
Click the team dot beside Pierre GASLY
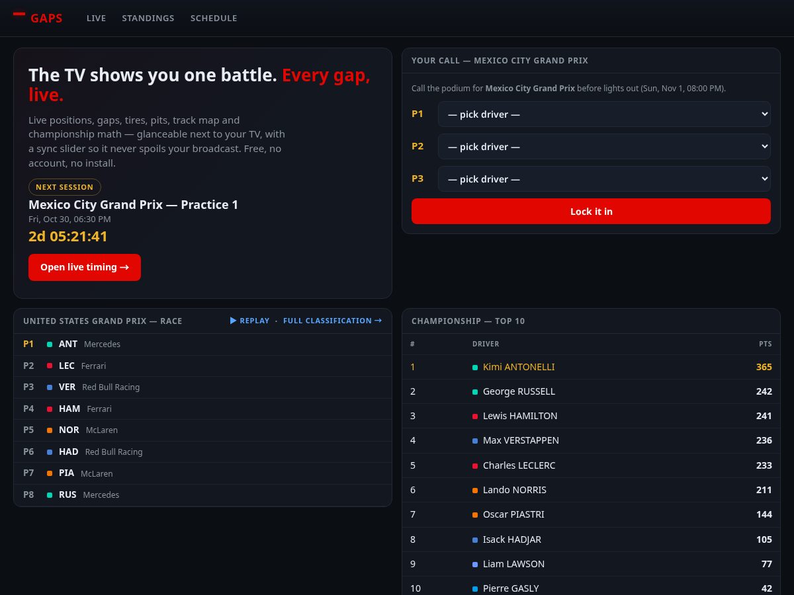(475, 588)
